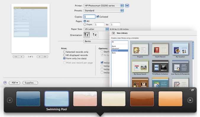The height and width of the screenshot is (117, 200).
Task: Enable Print one record per page
Action: tap(64, 63)
